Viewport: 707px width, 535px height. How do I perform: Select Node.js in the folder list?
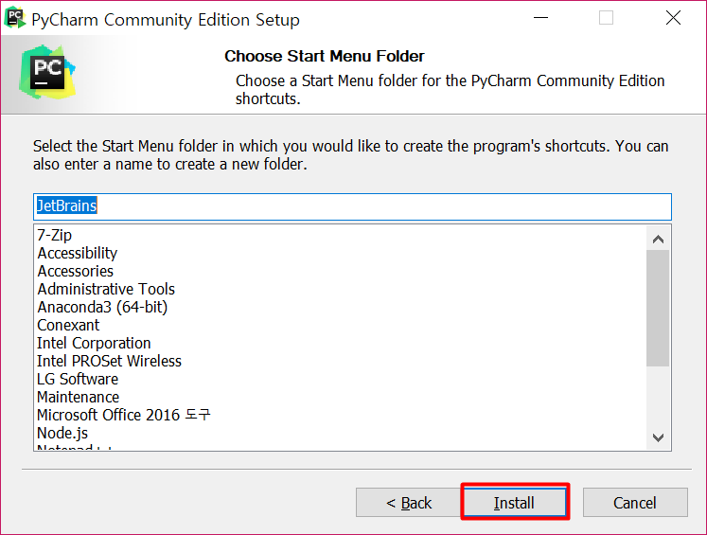tap(62, 433)
